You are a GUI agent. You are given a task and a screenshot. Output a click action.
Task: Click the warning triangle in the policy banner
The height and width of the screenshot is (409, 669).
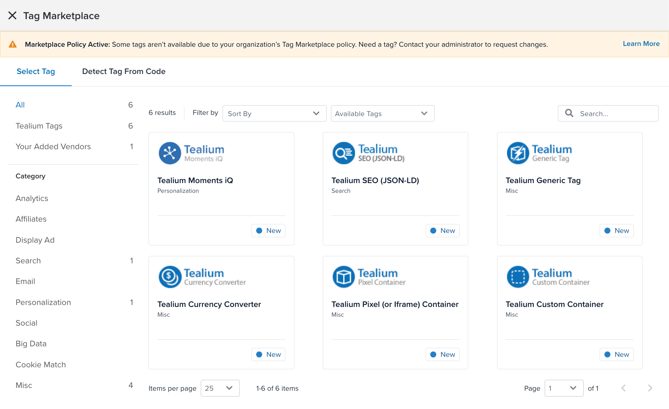tap(13, 44)
